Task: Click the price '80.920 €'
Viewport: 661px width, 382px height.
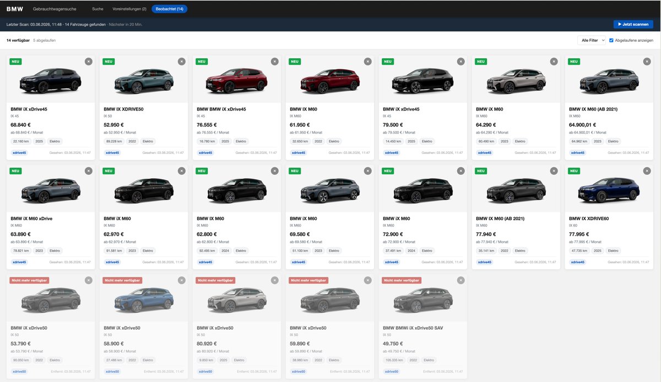Action: pos(208,344)
